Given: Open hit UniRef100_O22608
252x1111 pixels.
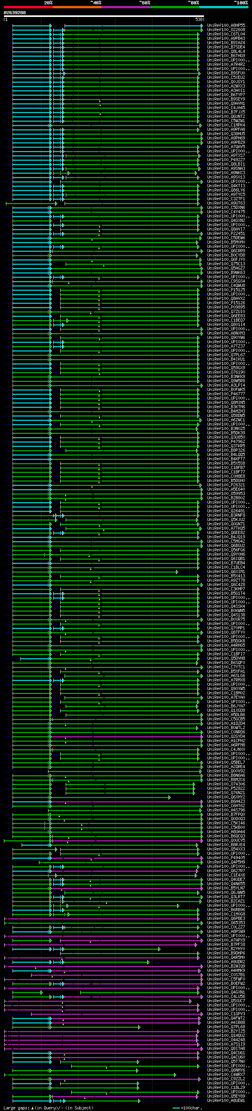Looking at the screenshot, I should tap(226, 30).
